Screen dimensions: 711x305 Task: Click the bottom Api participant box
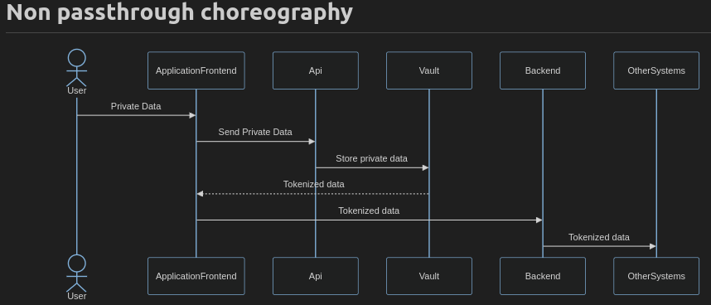pos(316,276)
